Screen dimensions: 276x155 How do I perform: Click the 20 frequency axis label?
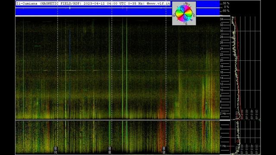click(x=221, y=60)
